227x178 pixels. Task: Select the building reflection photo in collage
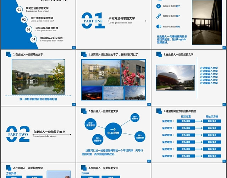pos(101,73)
